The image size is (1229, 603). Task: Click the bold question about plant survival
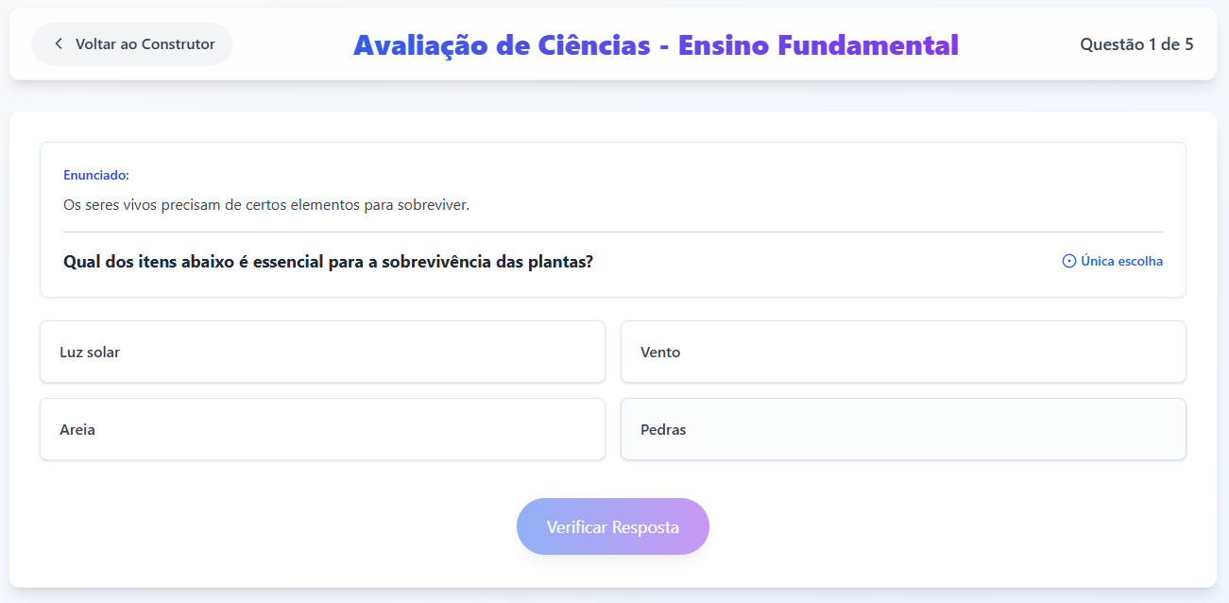point(328,262)
